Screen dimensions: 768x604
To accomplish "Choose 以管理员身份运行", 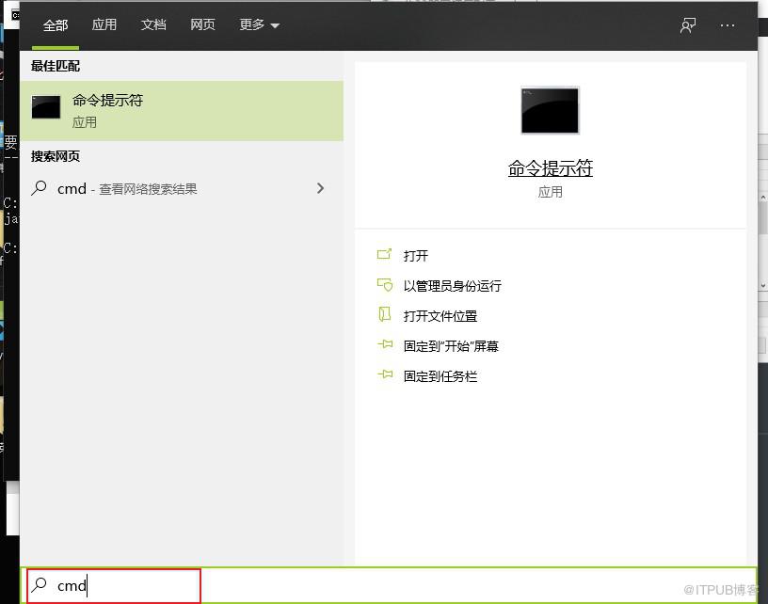I will pos(452,286).
